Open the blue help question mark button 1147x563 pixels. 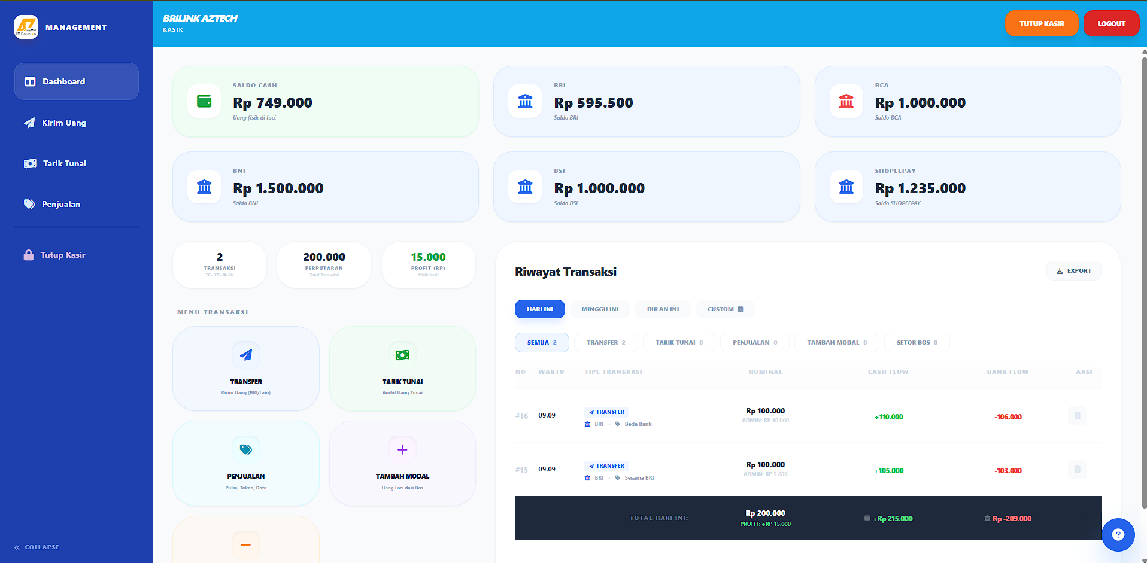[1118, 534]
